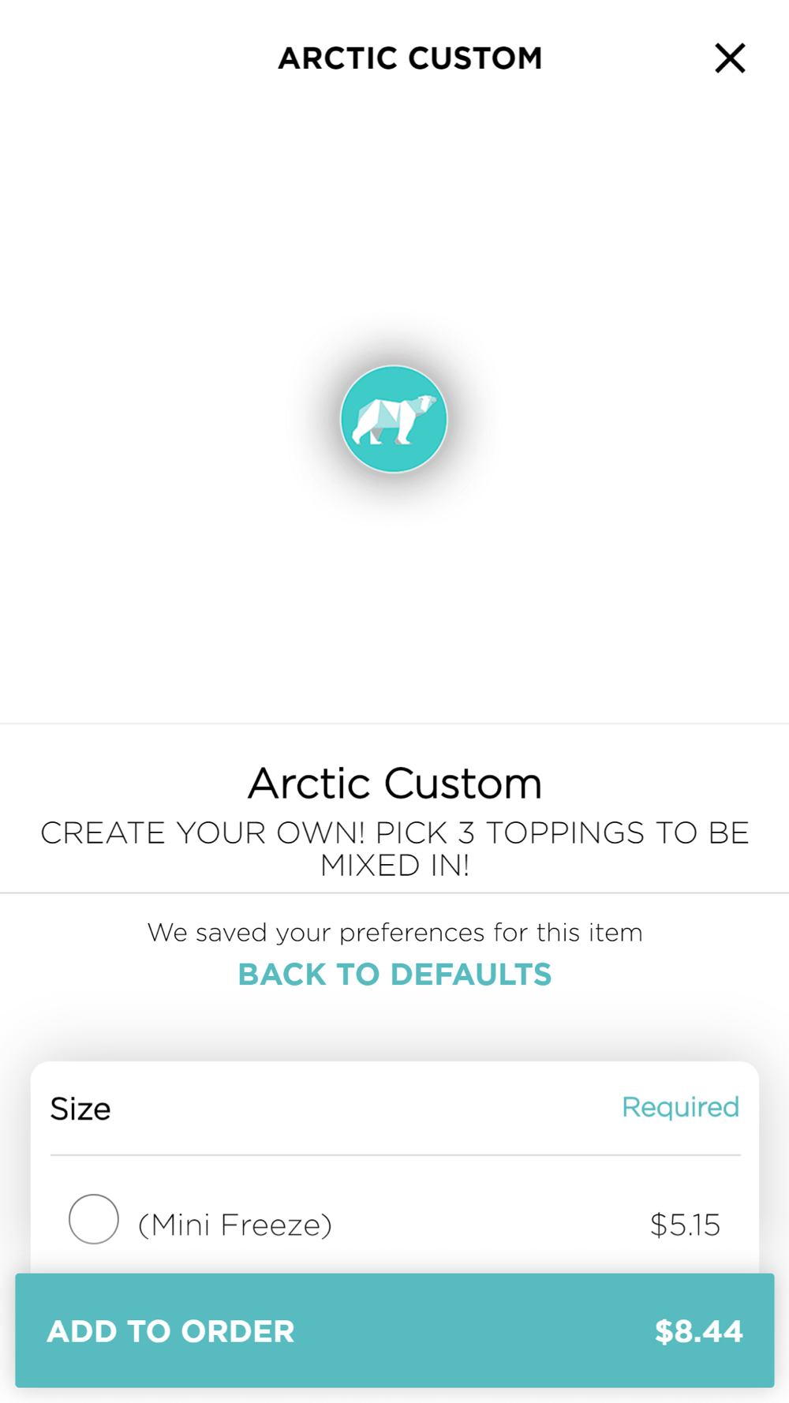Tap the blank item image area above the logo
Viewport: 789px width, 1403px height.
point(394,221)
